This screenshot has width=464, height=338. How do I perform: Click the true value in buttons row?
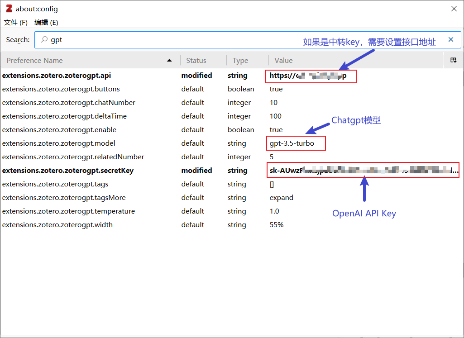coord(276,89)
